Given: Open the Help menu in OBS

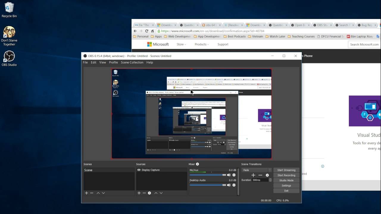Looking at the screenshot, I should point(150,62).
